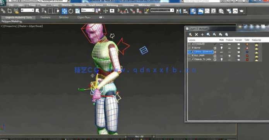The height and width of the screenshot is (140, 269).
Task: Create a new layer in Layer dialog
Action: [x=190, y=34]
